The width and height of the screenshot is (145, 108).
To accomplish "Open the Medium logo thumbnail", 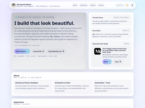I will [97, 51].
